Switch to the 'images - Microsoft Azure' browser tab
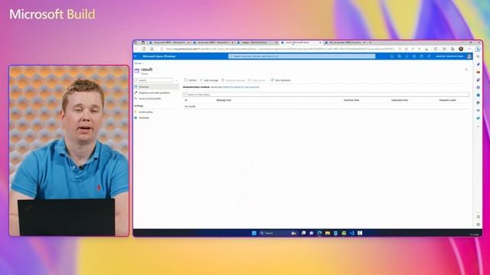Image resolution: width=490 pixels, height=275 pixels. [x=256, y=43]
